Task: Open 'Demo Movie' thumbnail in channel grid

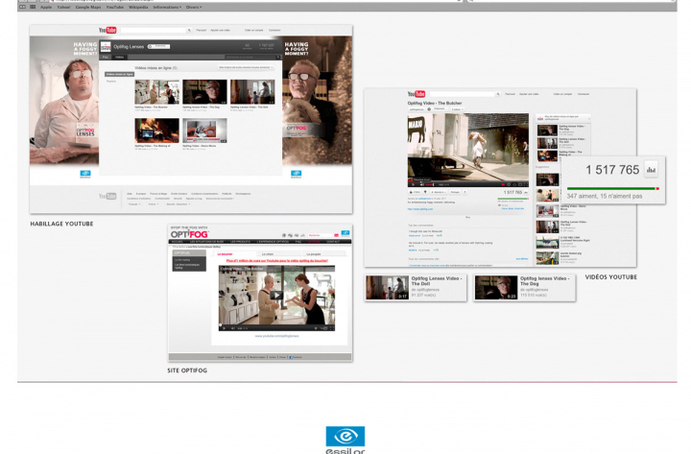Action: pos(205,131)
